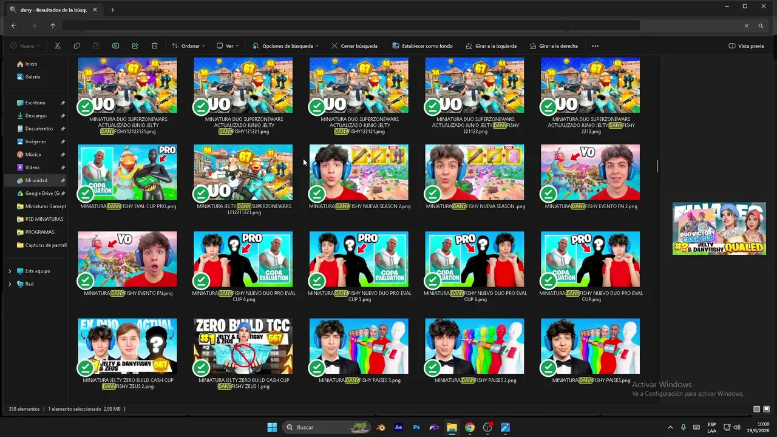Go up one folder with the up arrow
Image resolution: width=777 pixels, height=437 pixels.
[53, 25]
